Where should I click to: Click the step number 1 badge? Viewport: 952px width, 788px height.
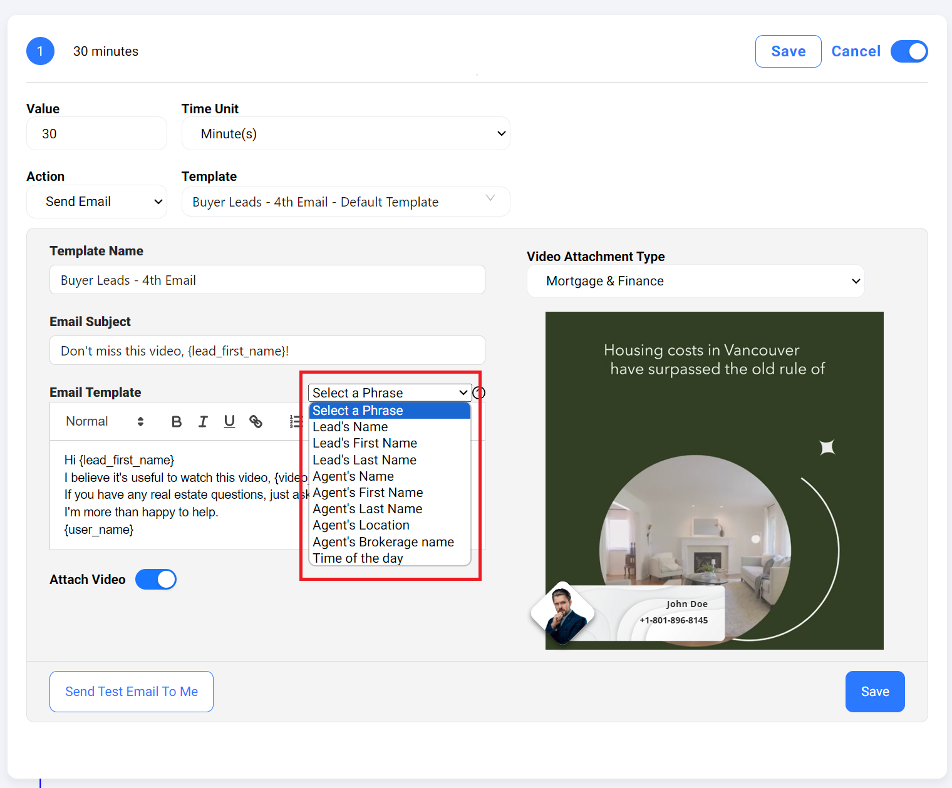click(40, 51)
